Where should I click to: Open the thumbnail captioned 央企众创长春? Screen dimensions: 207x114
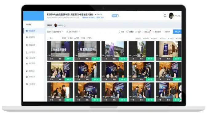coord(60,49)
